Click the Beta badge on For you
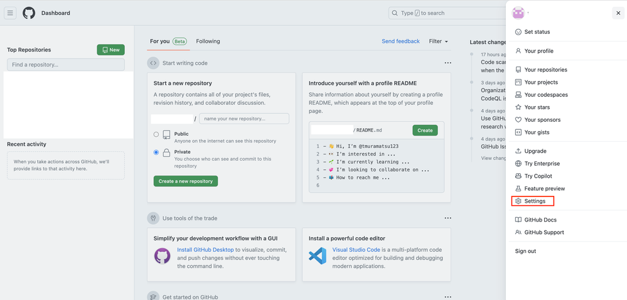 click(x=180, y=41)
